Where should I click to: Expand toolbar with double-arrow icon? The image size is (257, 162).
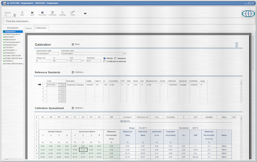click(85, 13)
